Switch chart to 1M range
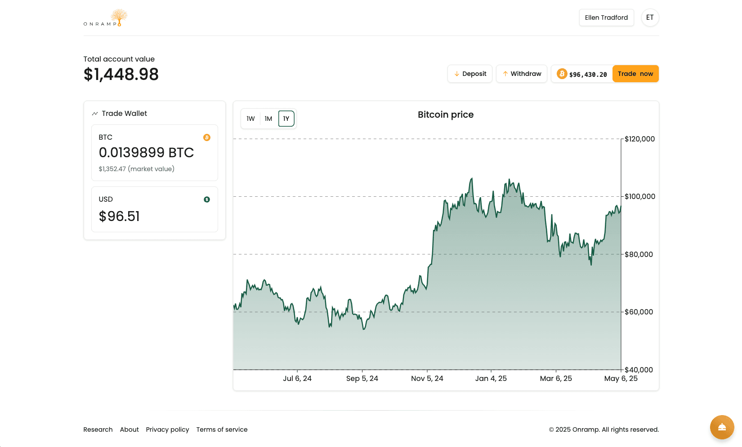742x447 pixels. [x=268, y=119]
